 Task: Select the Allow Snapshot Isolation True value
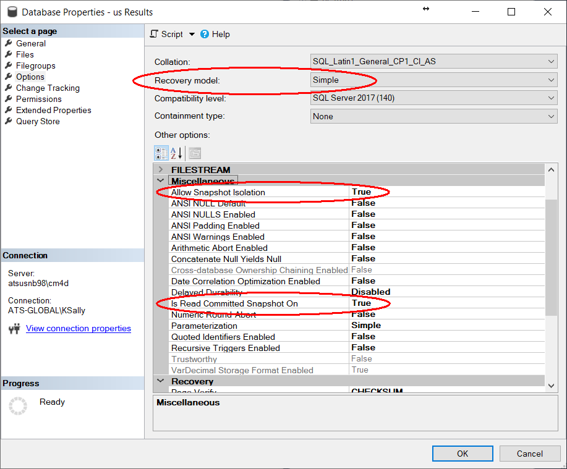[x=361, y=192]
